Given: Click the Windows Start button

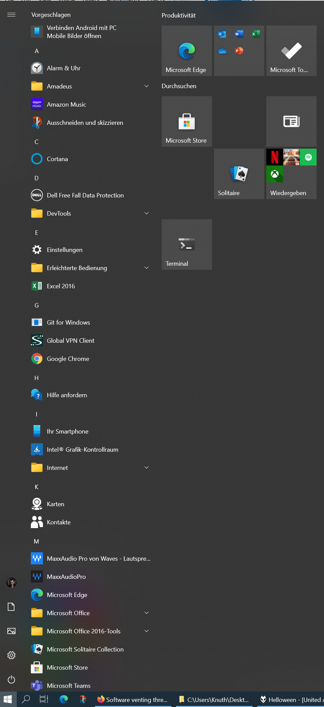Looking at the screenshot, I should pyautogui.click(x=8, y=700).
